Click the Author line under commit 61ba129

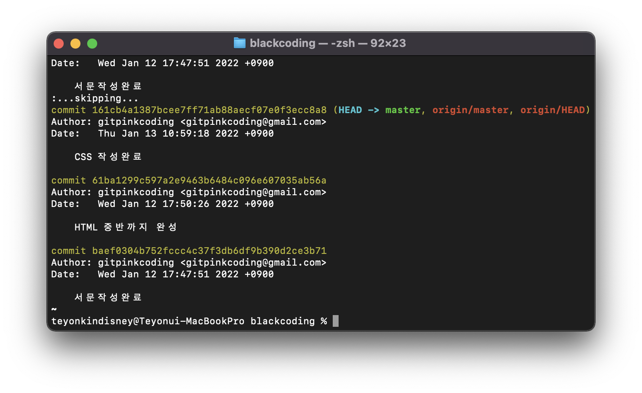click(189, 192)
